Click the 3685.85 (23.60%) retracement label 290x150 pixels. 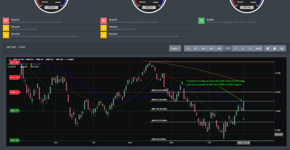[159, 121]
